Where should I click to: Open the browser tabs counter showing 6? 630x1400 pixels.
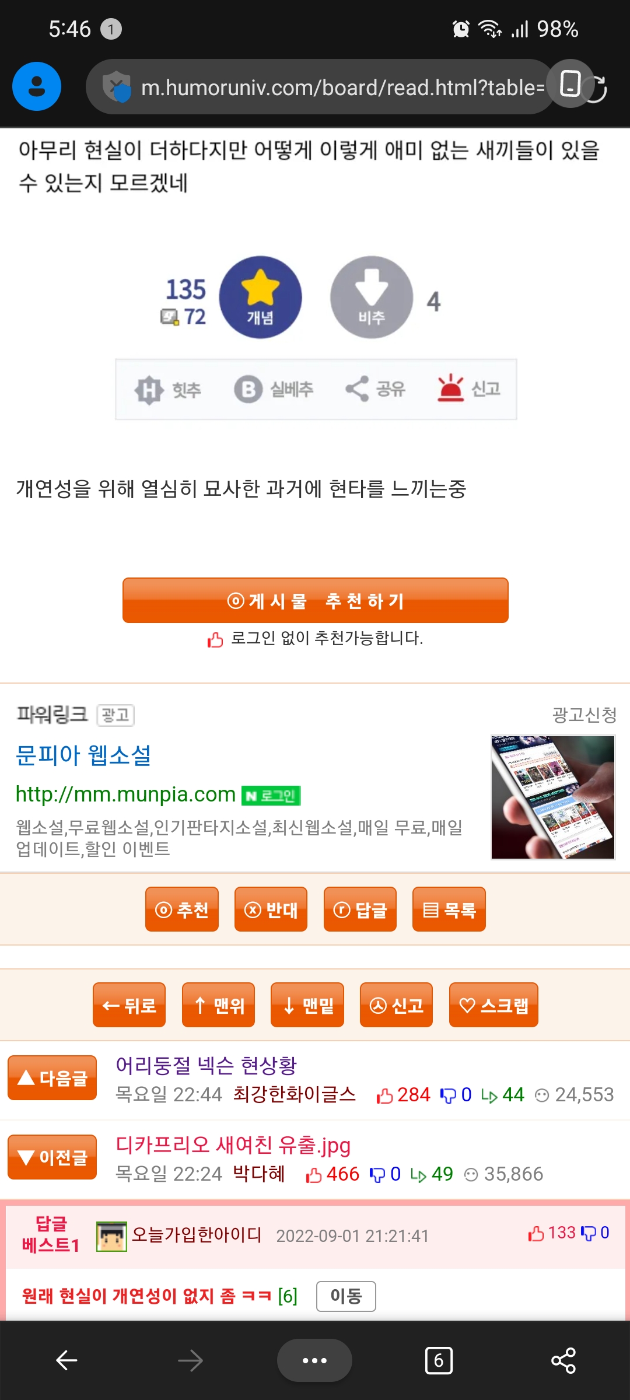(x=439, y=1361)
